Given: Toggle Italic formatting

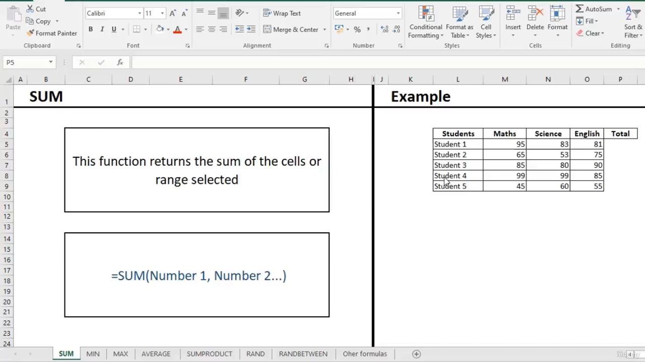Looking at the screenshot, I should coord(102,29).
